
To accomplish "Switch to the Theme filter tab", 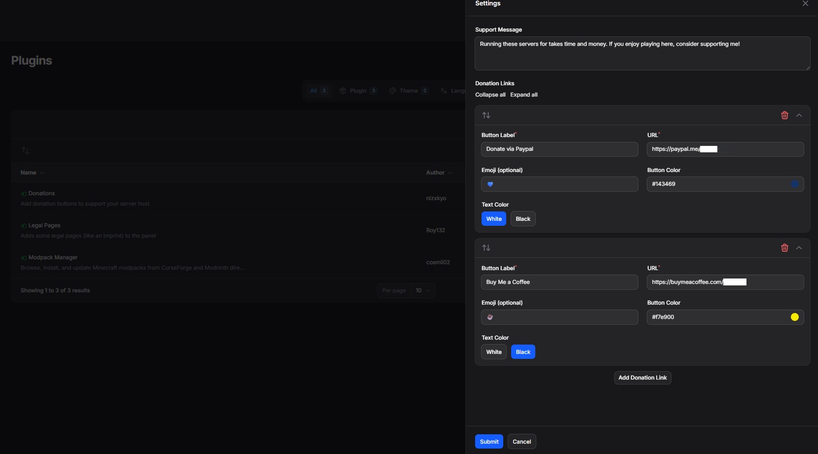I will (409, 91).
